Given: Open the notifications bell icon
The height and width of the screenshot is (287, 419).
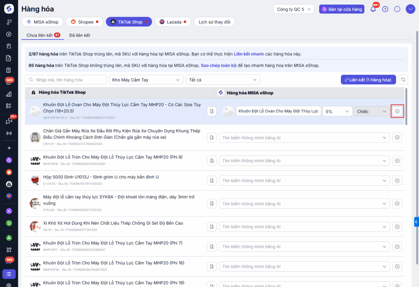Looking at the screenshot, I should [x=373, y=9].
